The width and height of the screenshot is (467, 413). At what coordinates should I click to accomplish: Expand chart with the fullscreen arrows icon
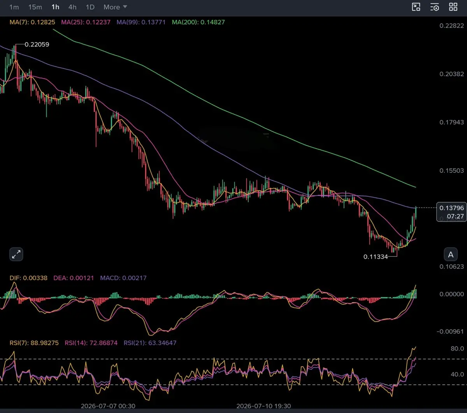pos(16,255)
